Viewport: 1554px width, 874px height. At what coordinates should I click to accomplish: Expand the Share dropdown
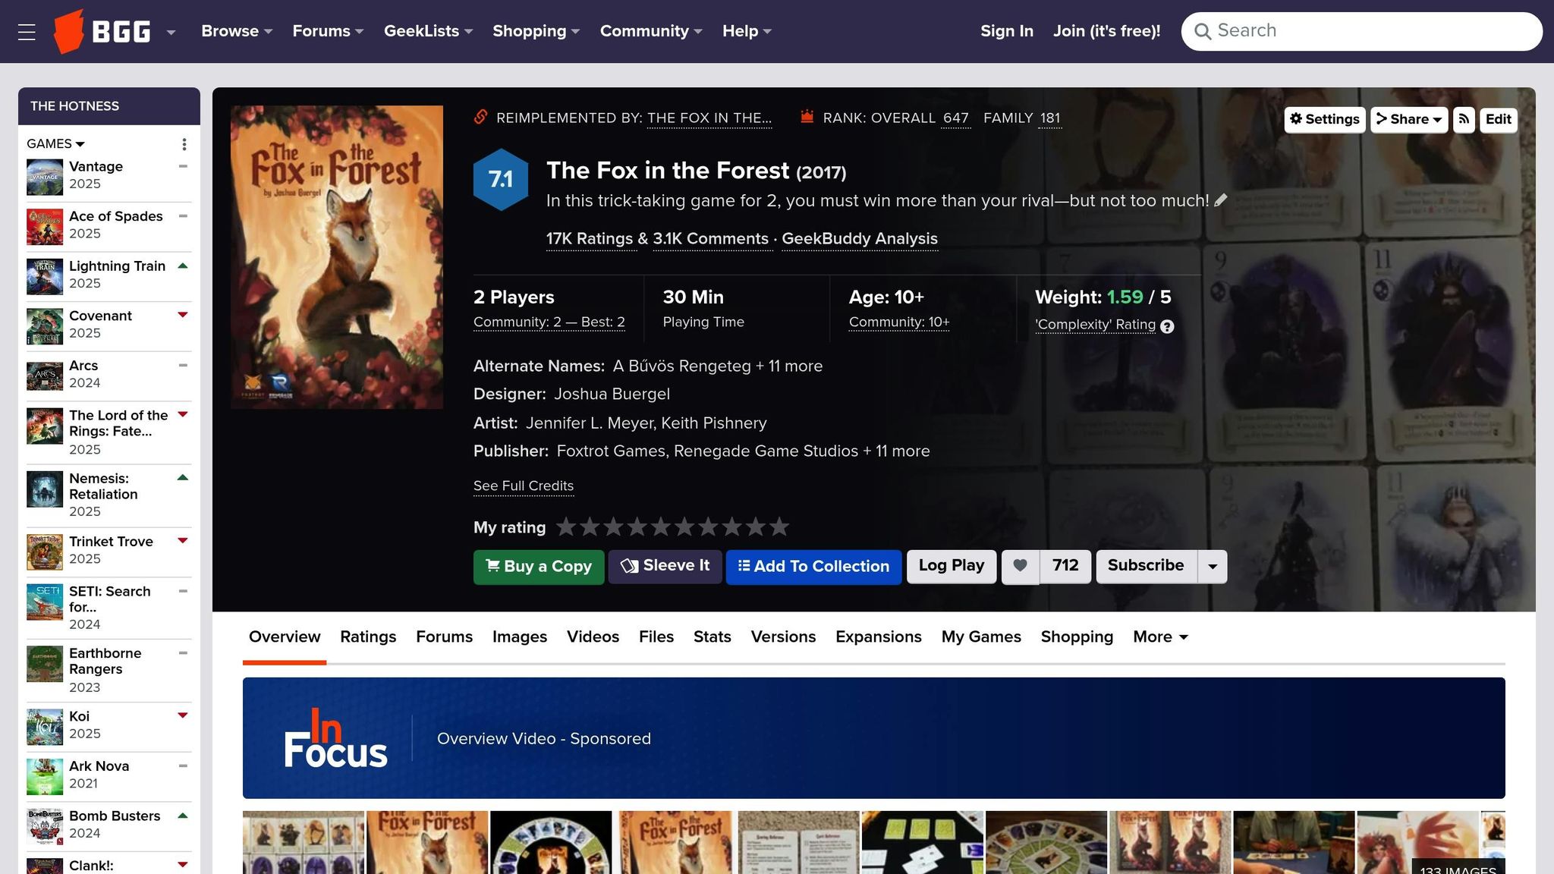pyautogui.click(x=1409, y=119)
